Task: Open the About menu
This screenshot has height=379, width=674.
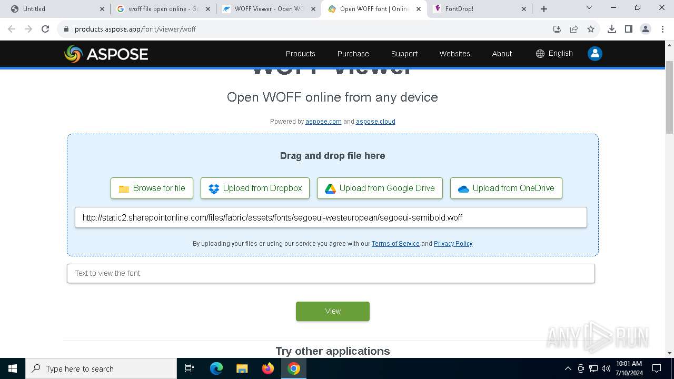Action: (502, 54)
